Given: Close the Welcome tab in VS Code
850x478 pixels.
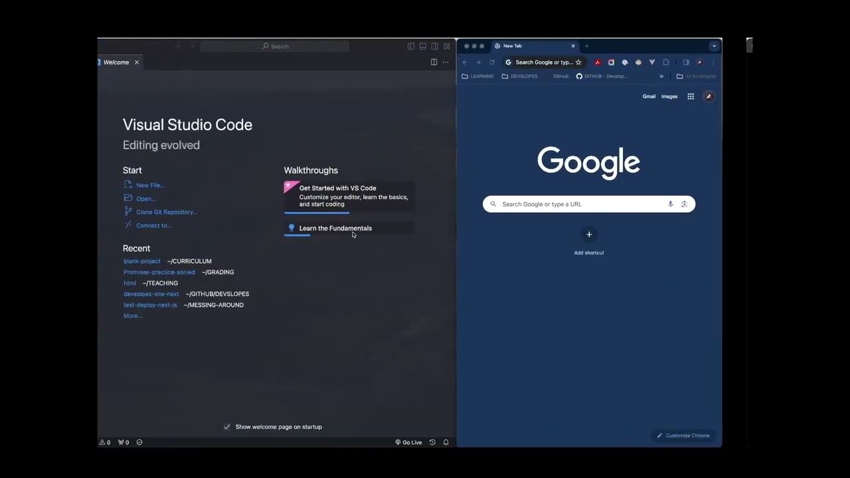Looking at the screenshot, I should tap(137, 62).
